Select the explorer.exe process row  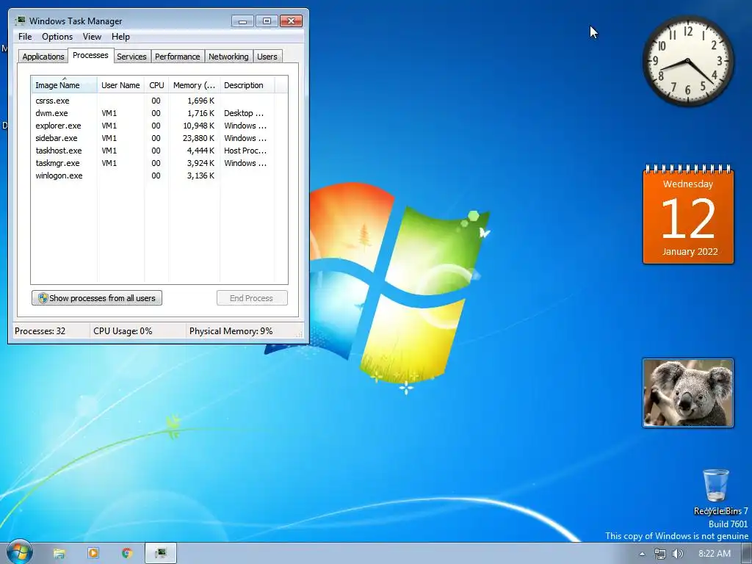coord(153,126)
